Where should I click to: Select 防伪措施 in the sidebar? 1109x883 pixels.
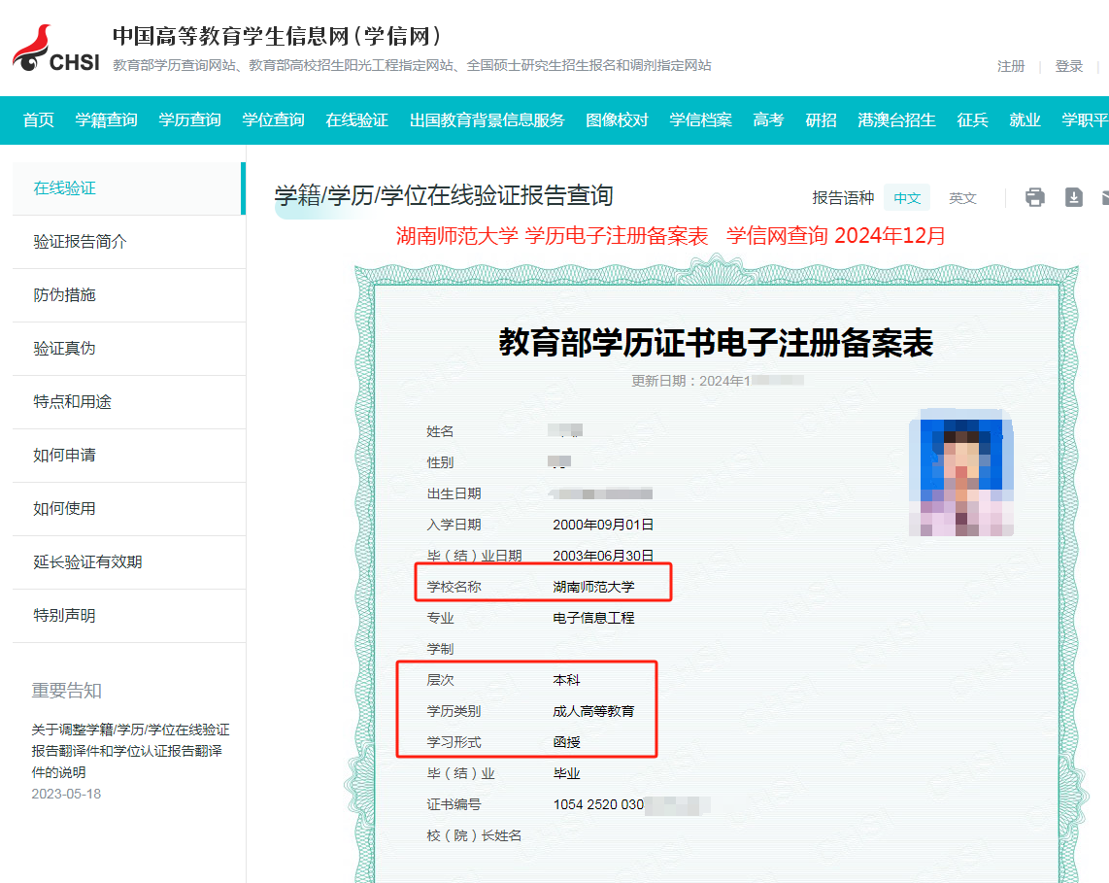129,295
